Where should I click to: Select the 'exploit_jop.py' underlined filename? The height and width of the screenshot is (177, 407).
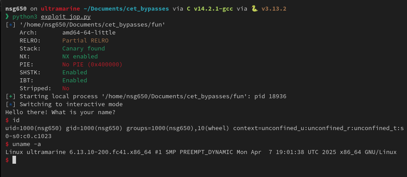click(66, 17)
